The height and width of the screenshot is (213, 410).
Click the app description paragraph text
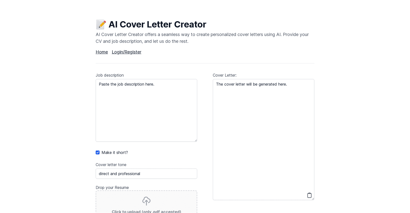(x=202, y=38)
